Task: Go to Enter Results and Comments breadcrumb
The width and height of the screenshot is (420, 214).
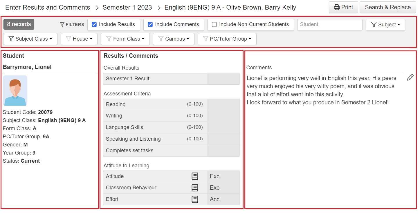Action: (48, 8)
